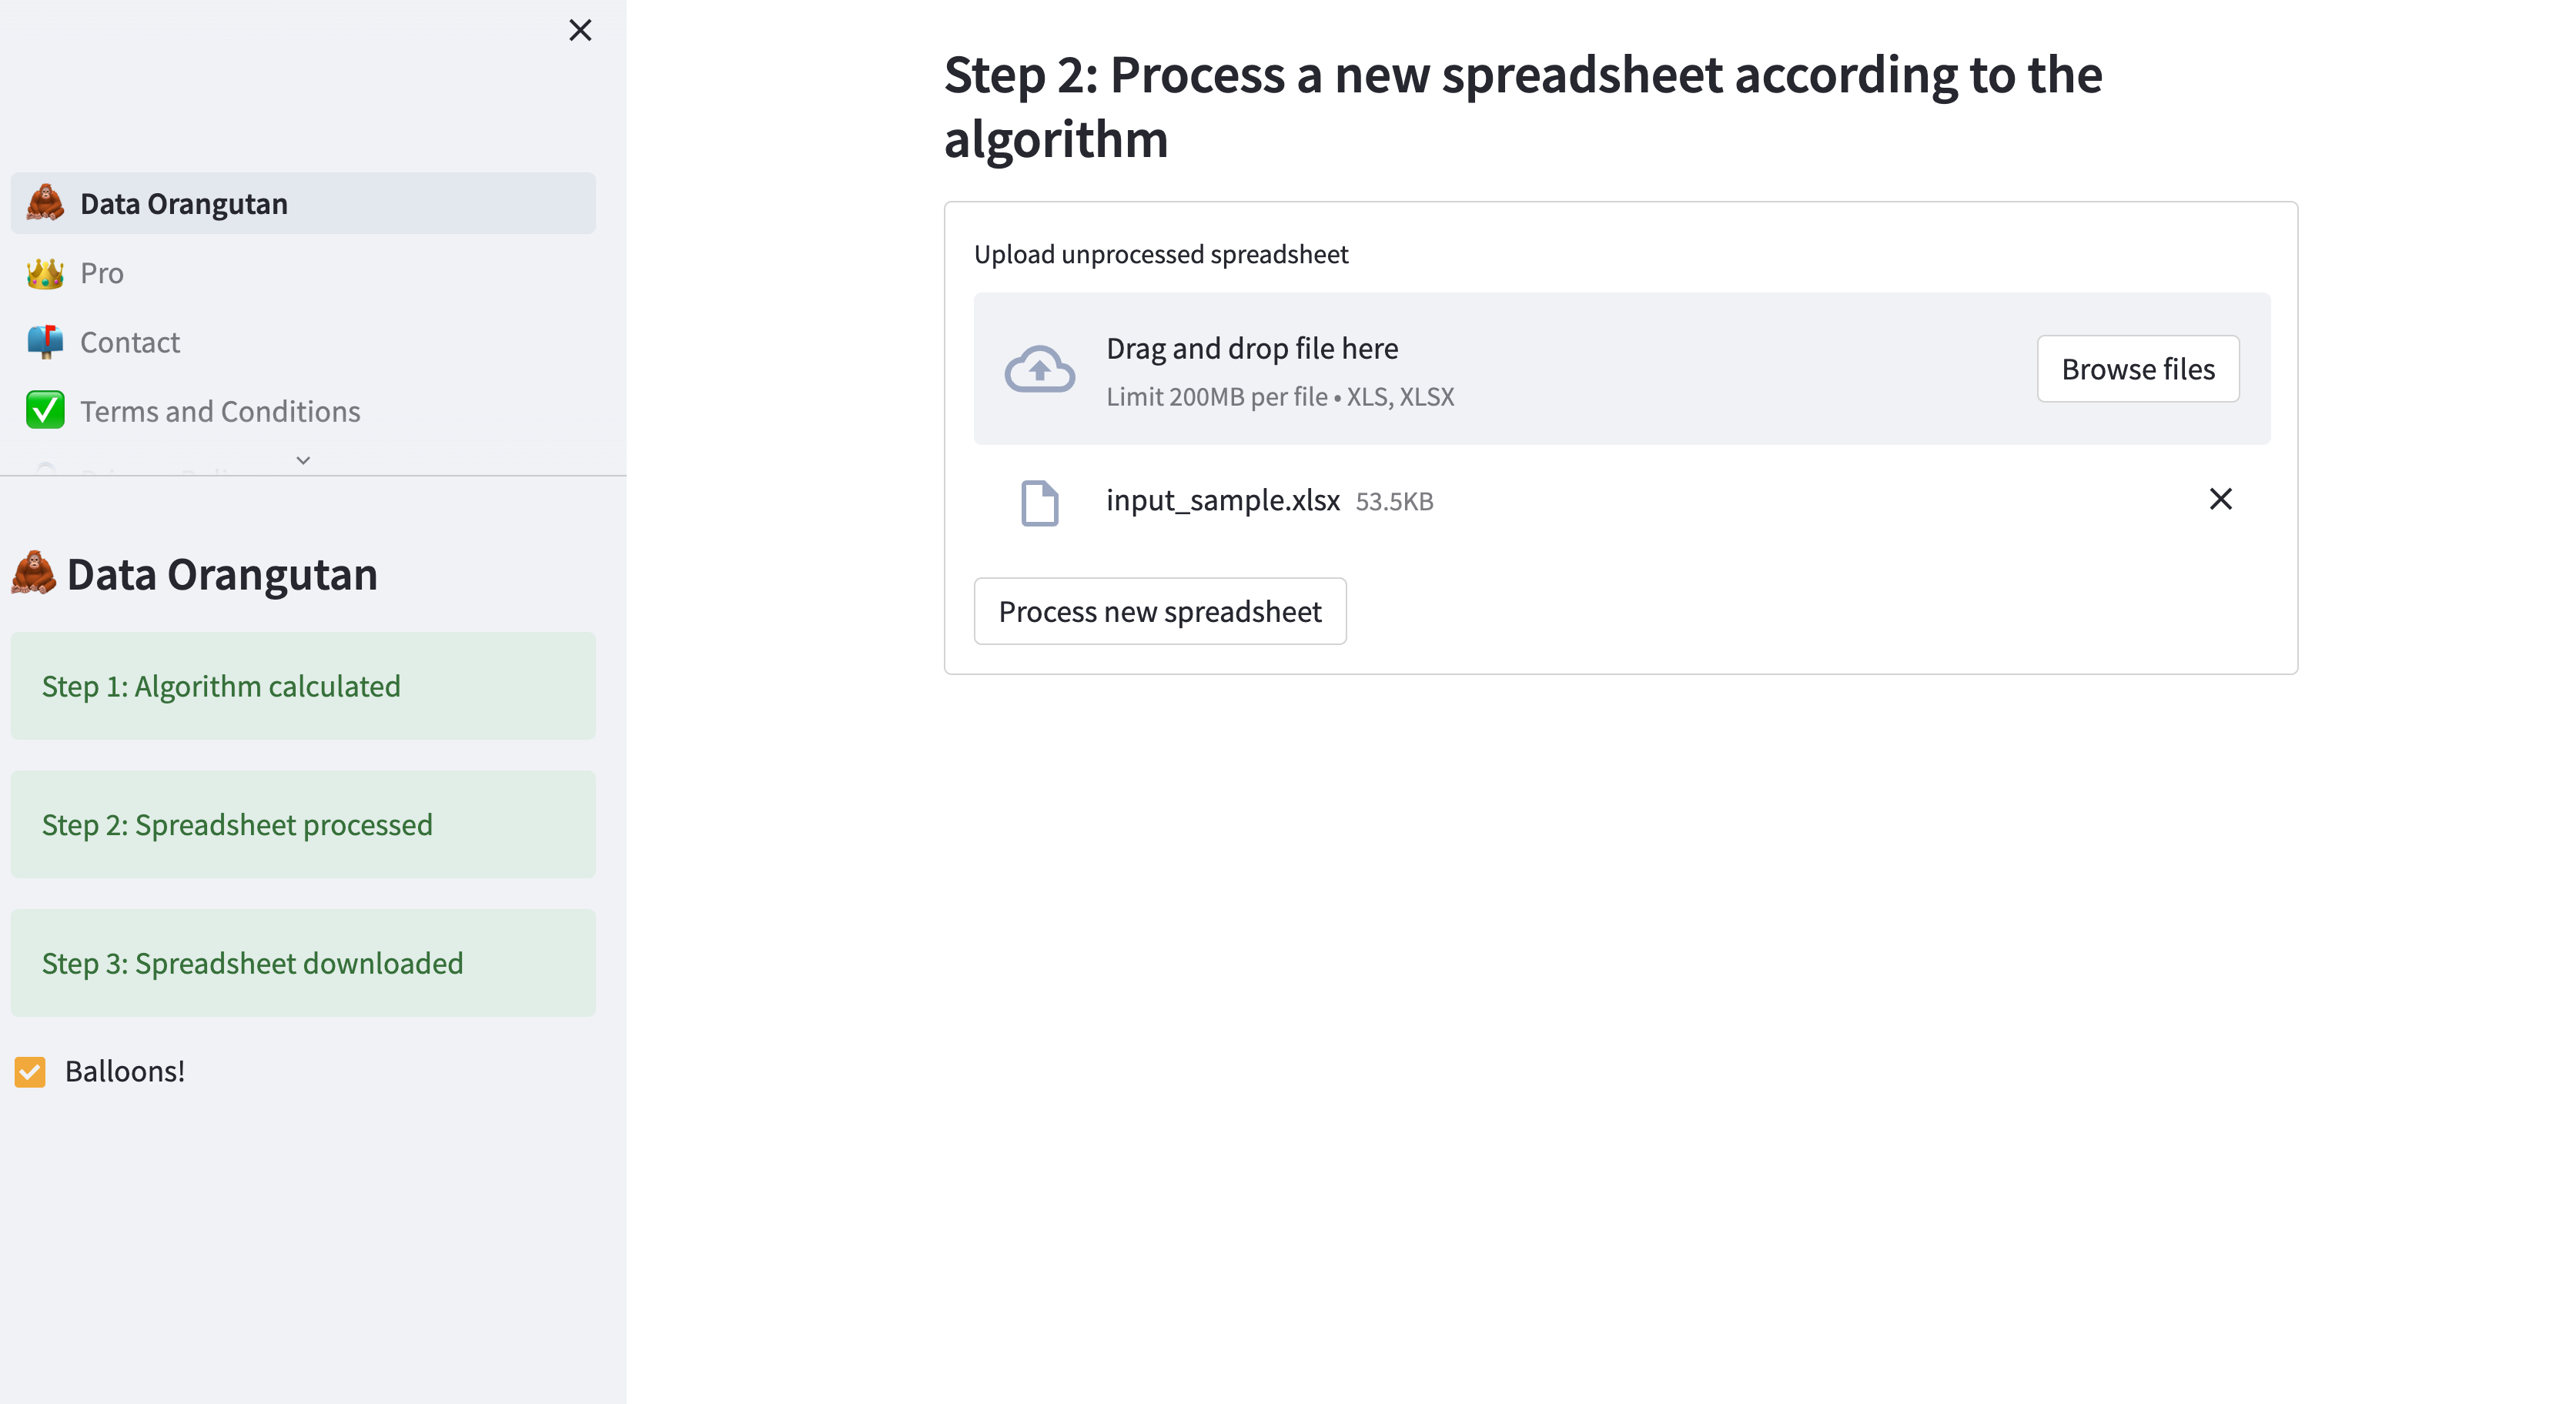Click the green checkmark icon beside Terms

[45, 411]
